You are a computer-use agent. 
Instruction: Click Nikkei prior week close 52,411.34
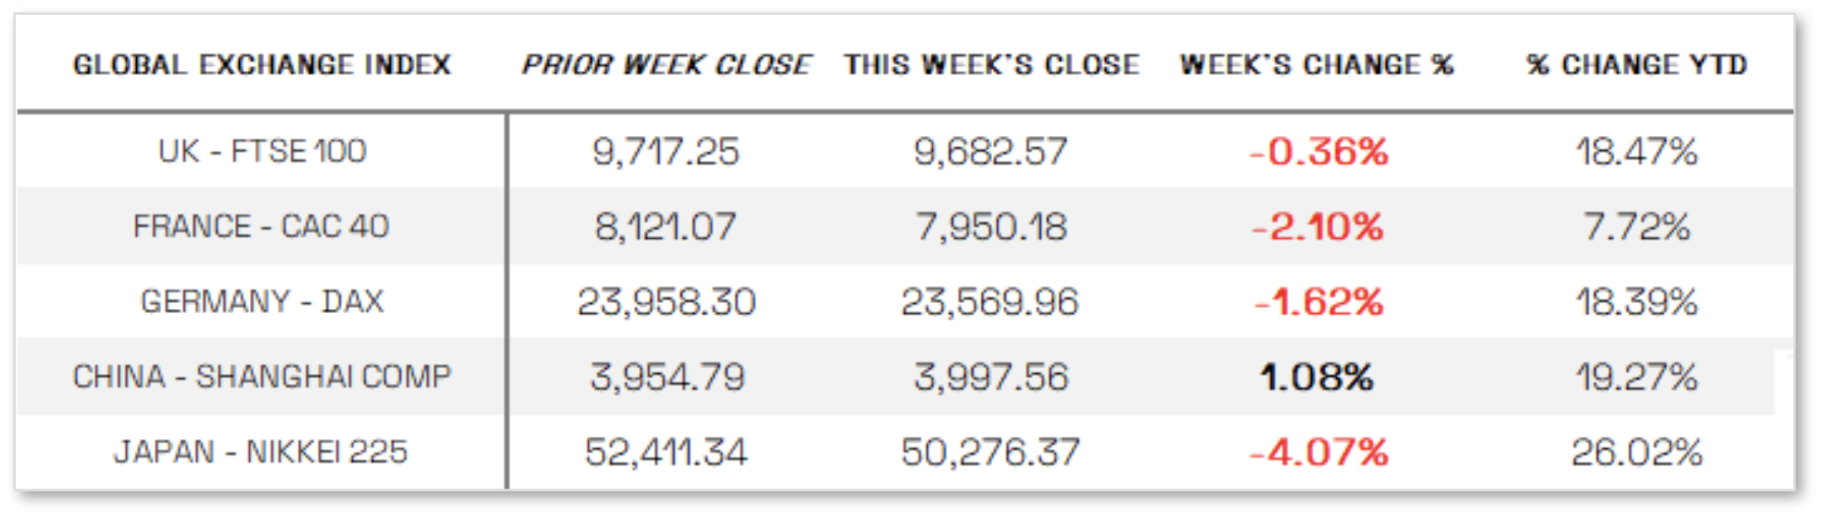666,452
